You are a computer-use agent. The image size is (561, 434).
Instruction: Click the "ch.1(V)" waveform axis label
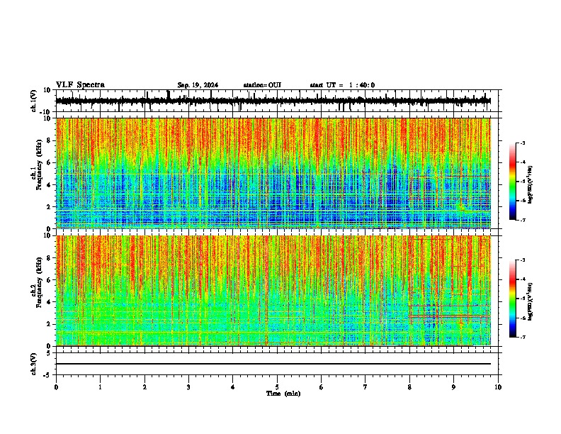coord(34,101)
